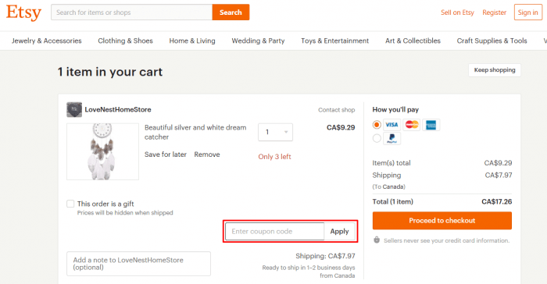Focus the Enter coupon code field
Image resolution: width=547 pixels, height=284 pixels.
(x=275, y=232)
